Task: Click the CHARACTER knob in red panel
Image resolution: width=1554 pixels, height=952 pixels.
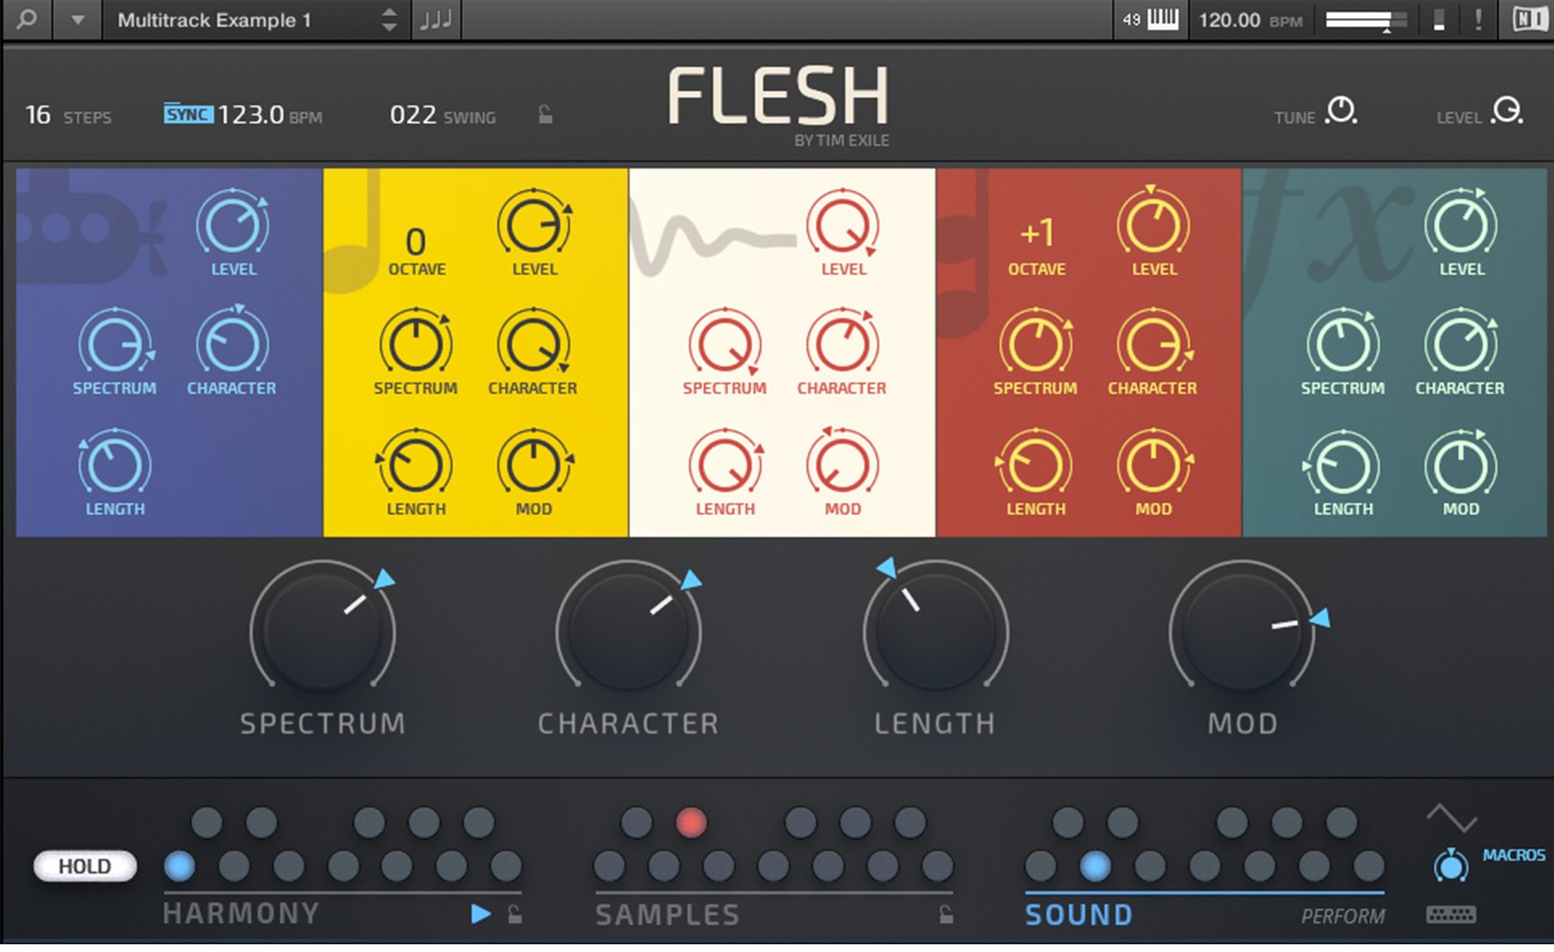Action: pos(1154,344)
